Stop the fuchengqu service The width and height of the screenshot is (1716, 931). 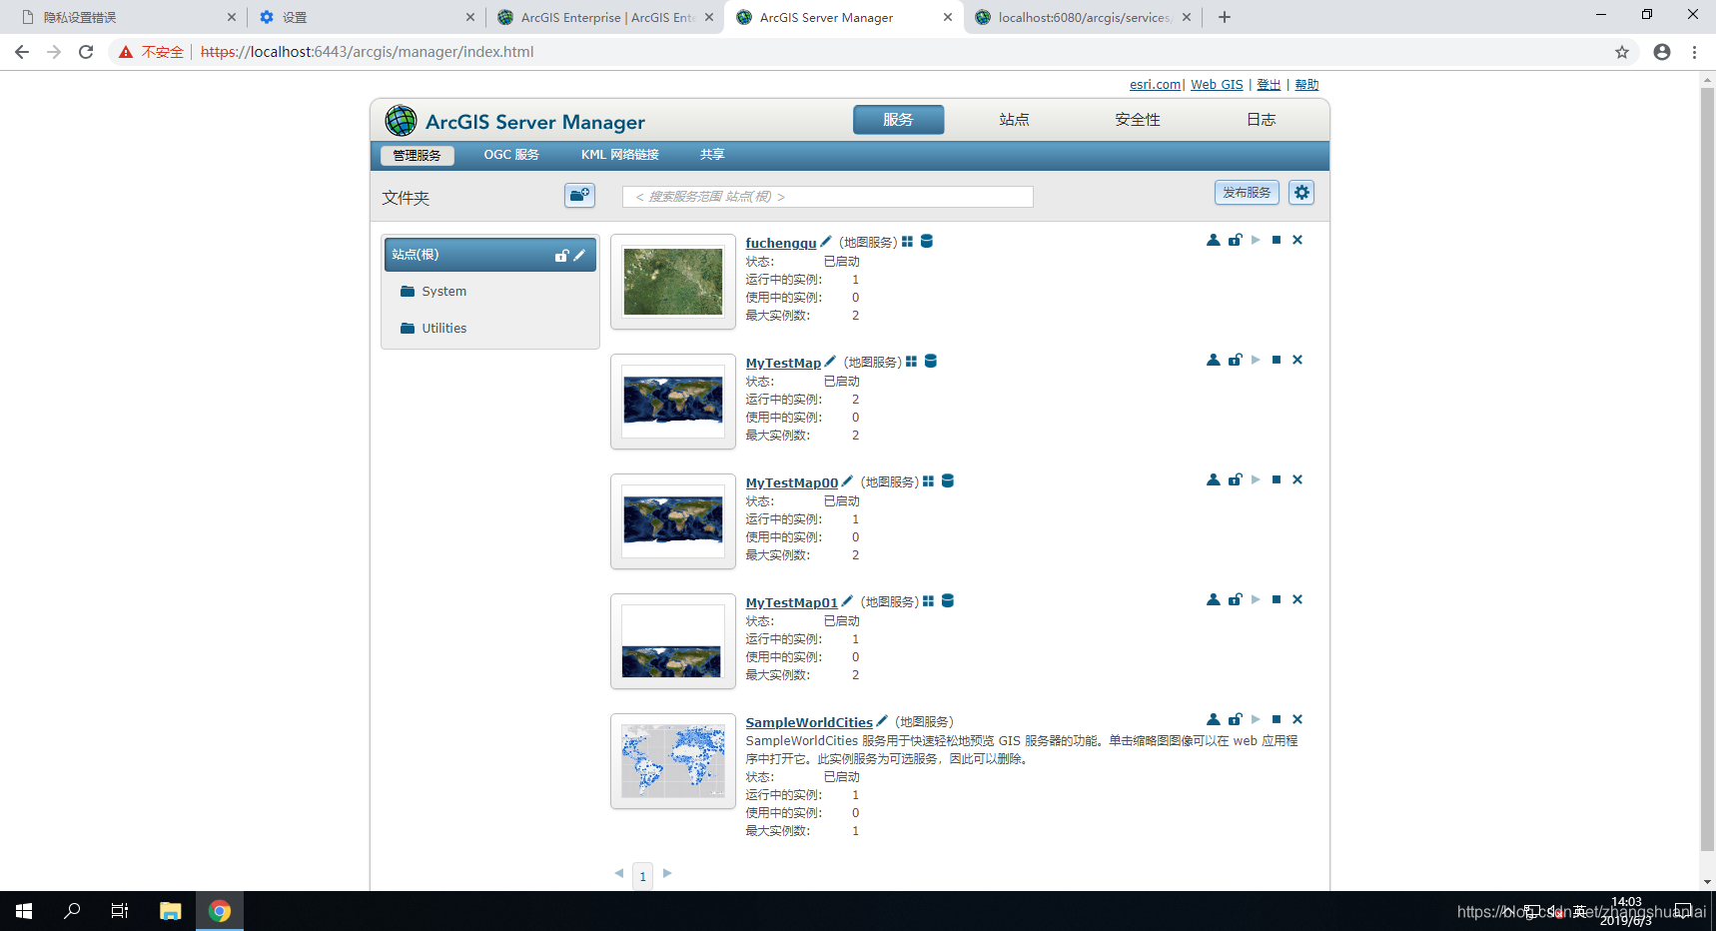click(1277, 240)
